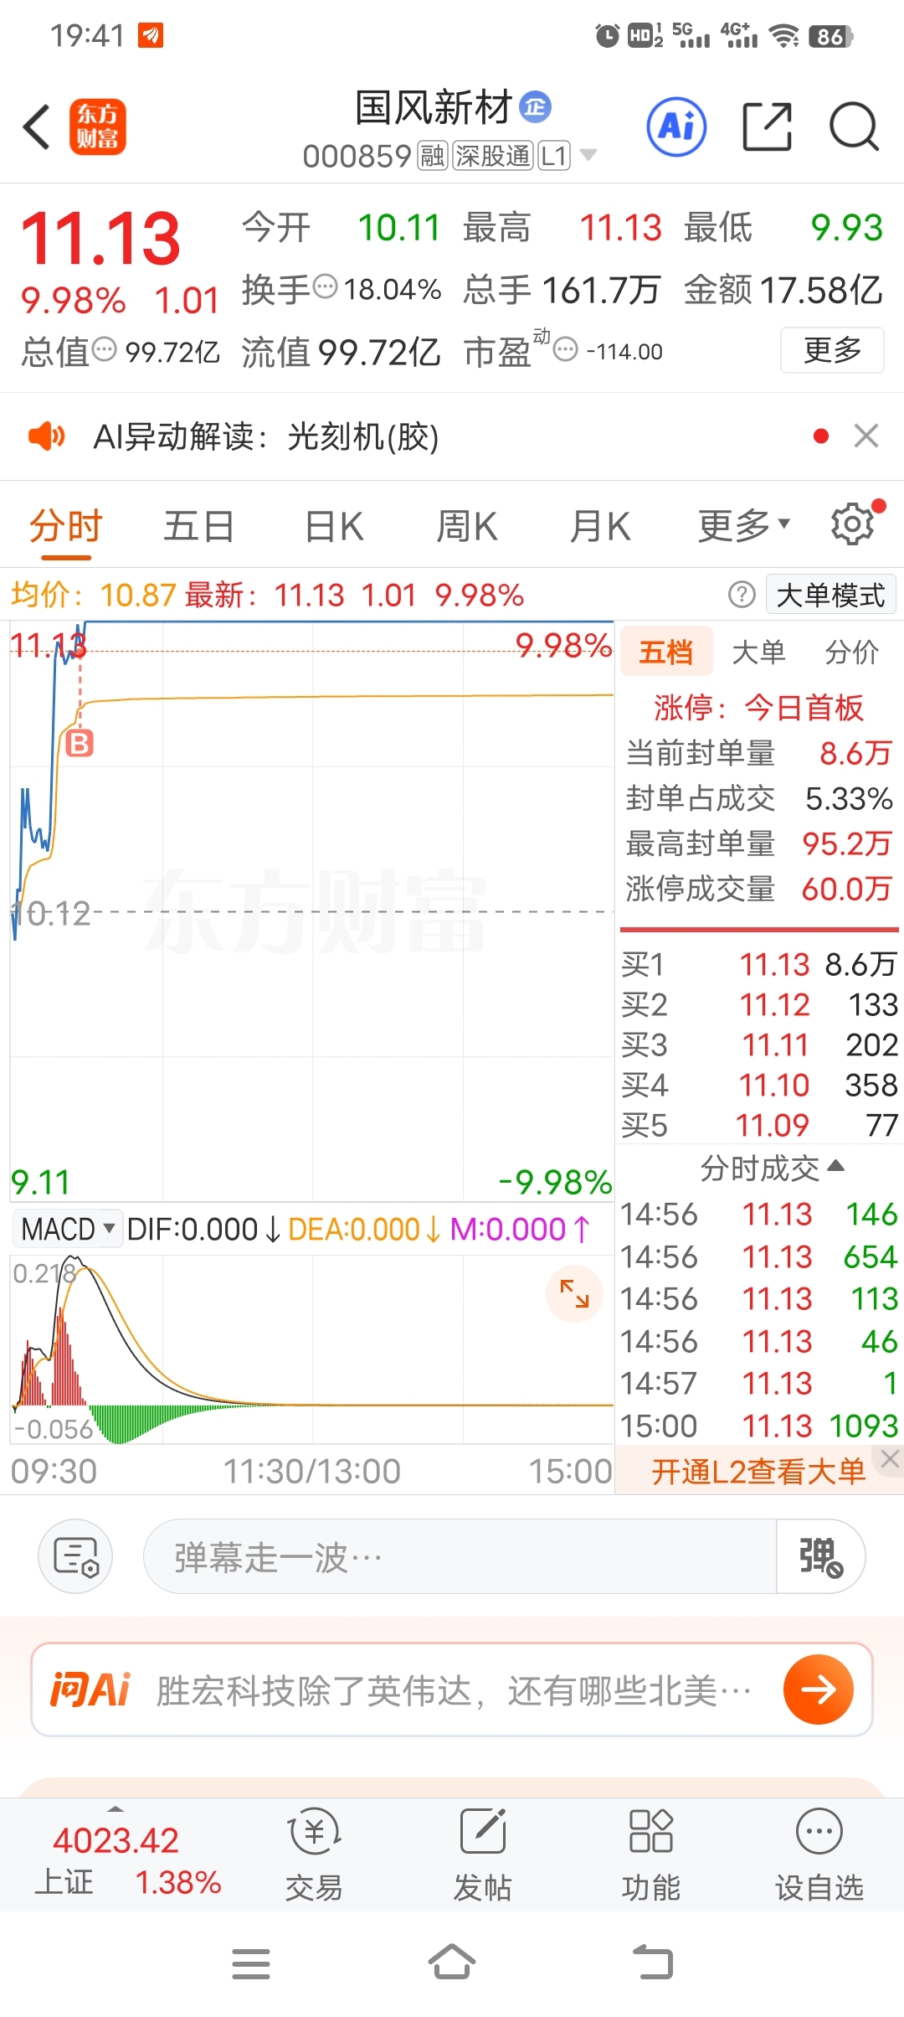Tap the share export icon
This screenshot has width=904, height=2017.
click(768, 126)
